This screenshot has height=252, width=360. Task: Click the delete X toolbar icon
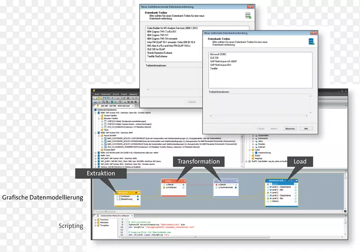click(x=128, y=98)
